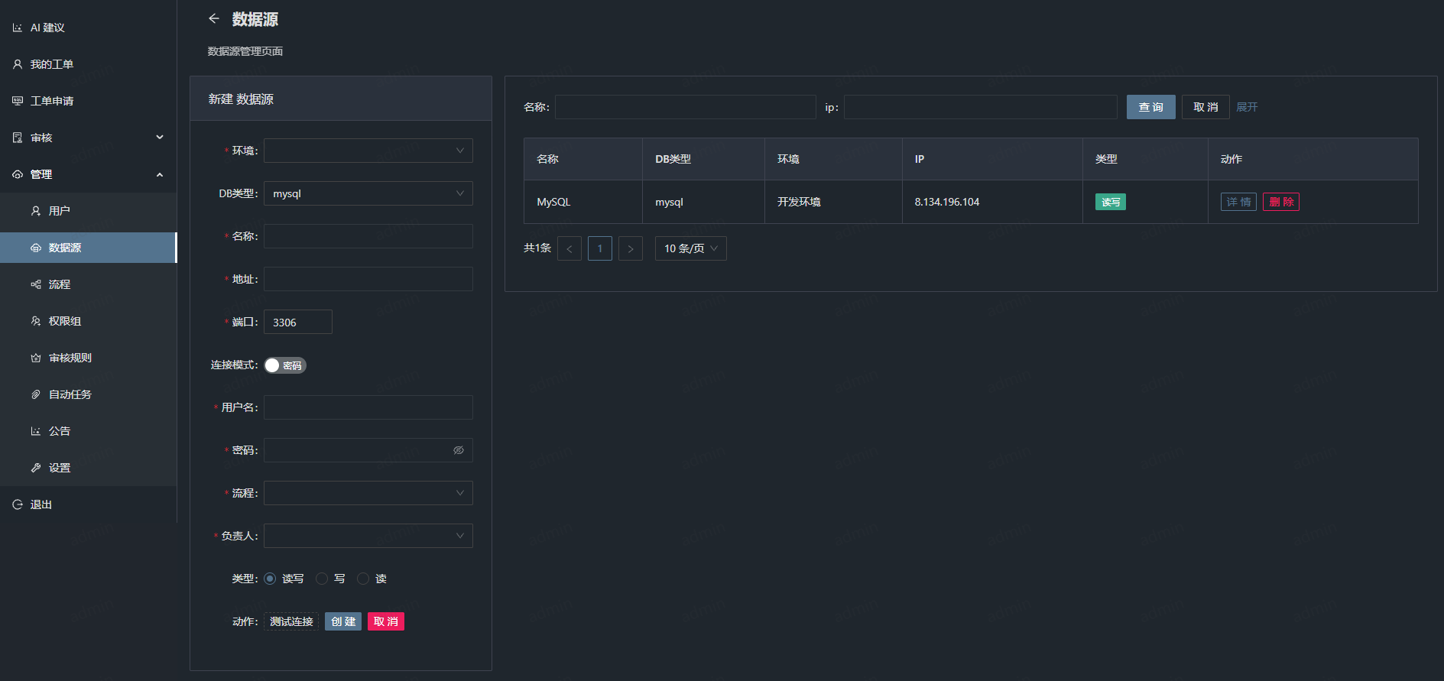This screenshot has height=681, width=1444.
Task: Click the 权限组 icon in sidebar
Action: [x=36, y=321]
